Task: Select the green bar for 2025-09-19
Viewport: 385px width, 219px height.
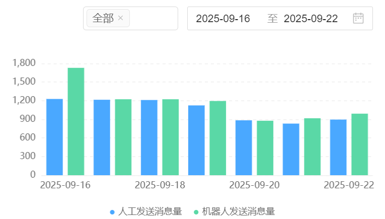Action: click(218, 138)
